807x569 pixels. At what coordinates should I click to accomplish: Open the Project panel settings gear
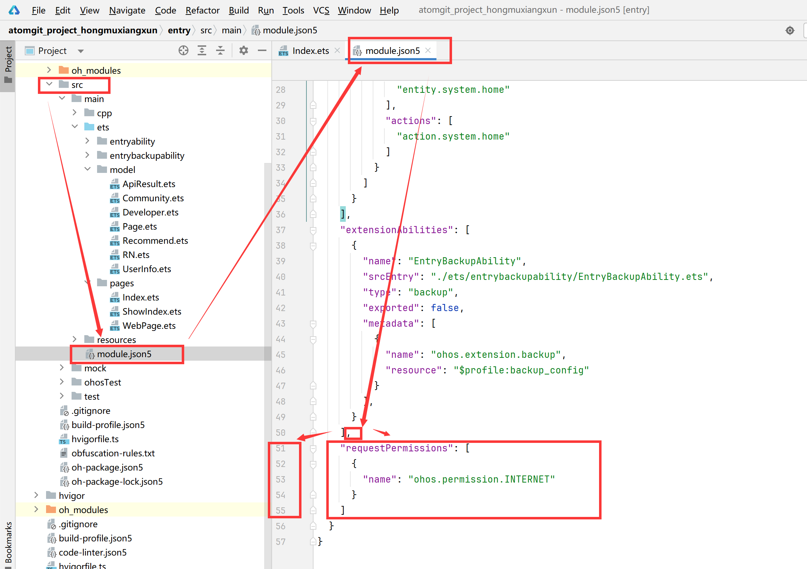pos(244,51)
